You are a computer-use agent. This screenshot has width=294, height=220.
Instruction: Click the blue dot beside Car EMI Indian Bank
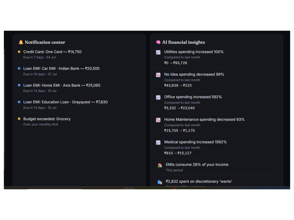click(19, 68)
